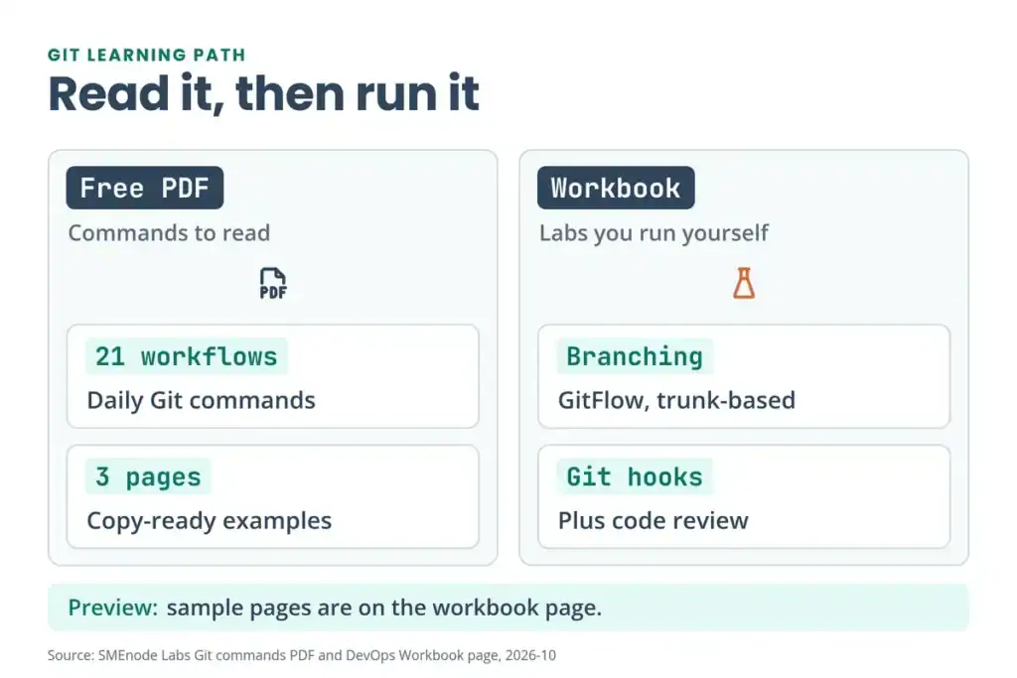1017x678 pixels.
Task: Click 'GitFlow, trunk-based' text
Action: pyautogui.click(x=676, y=400)
